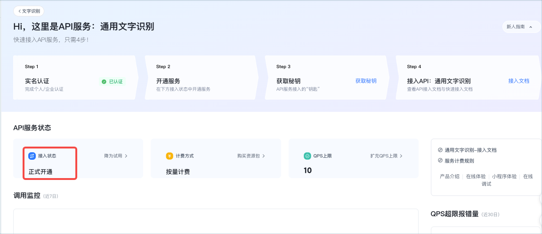542x234 pixels.
Task: Select the Step 2 开通服务 card
Action: 202,78
